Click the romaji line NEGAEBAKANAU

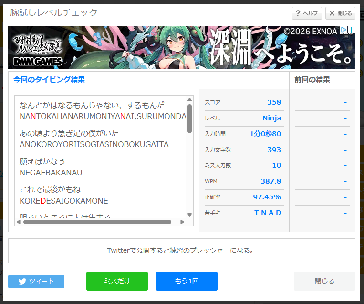coord(51,173)
